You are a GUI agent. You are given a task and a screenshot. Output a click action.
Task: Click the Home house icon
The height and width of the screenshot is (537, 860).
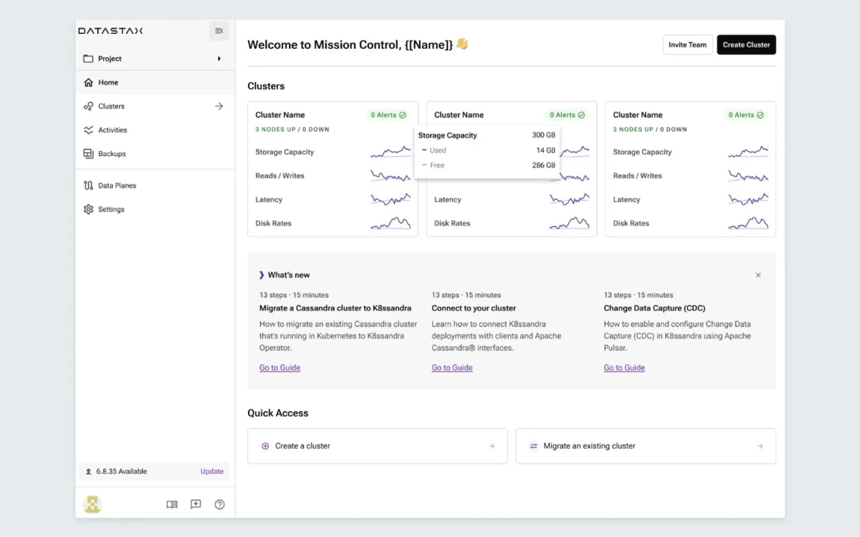88,82
